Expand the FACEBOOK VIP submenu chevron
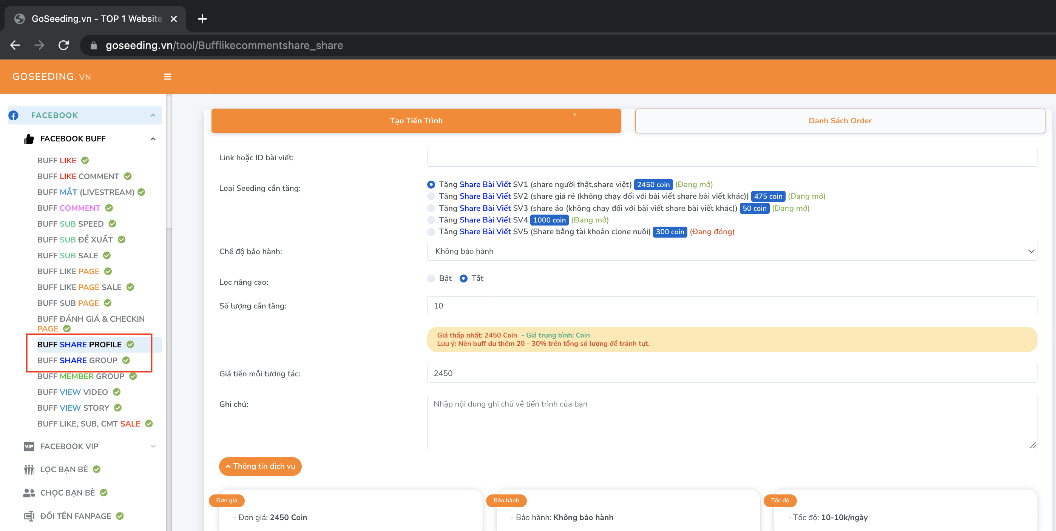The image size is (1056, 531). (x=153, y=446)
